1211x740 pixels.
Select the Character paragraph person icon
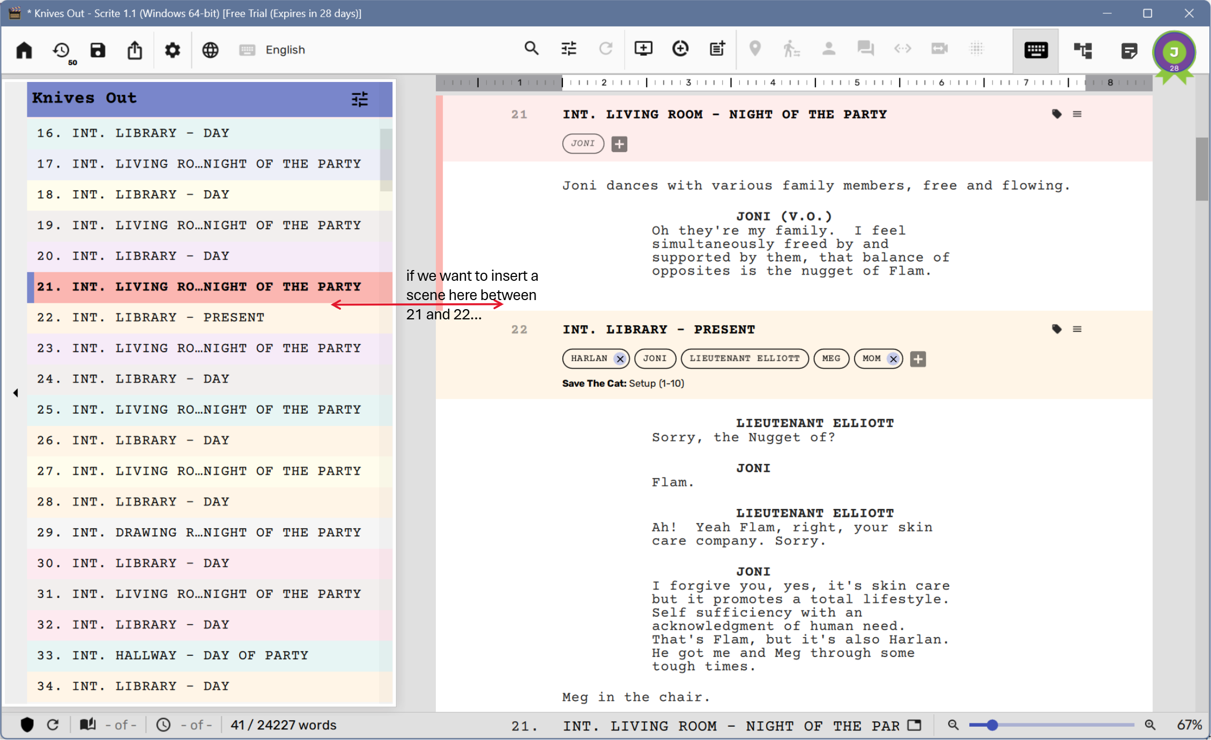coord(829,49)
